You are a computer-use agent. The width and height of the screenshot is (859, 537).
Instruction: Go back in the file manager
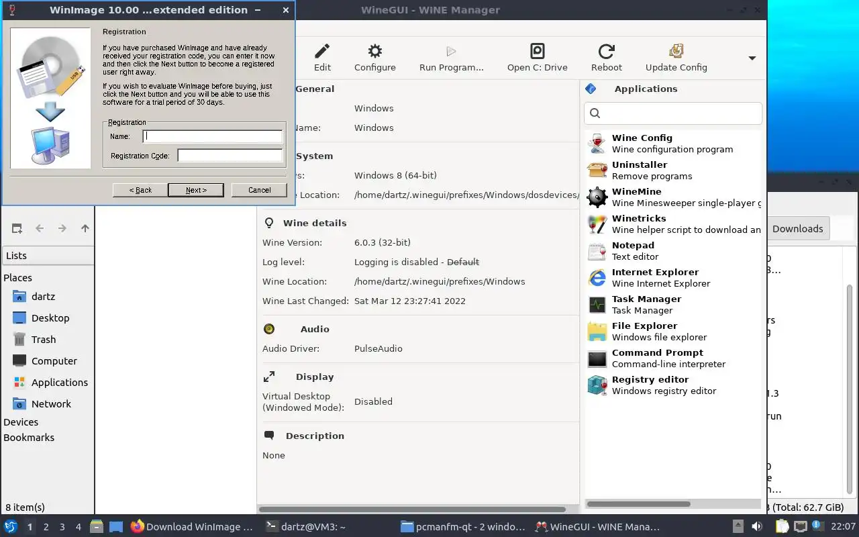click(40, 228)
